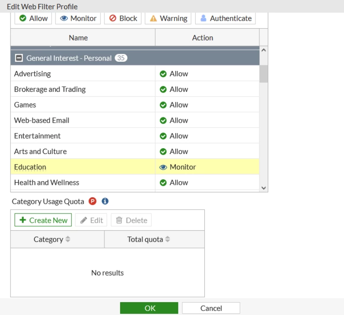This screenshot has height=315, width=344.
Task: Click Allow check icon for Brokerage and Trading
Action: tap(163, 90)
